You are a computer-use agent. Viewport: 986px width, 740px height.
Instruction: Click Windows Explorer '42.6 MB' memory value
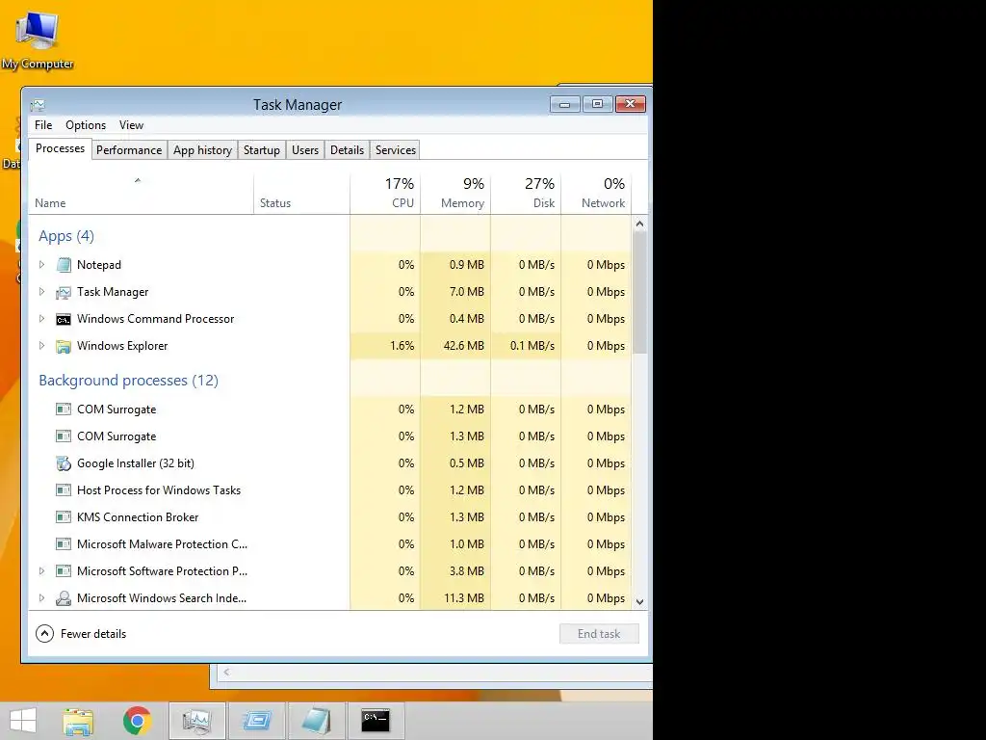pos(463,346)
